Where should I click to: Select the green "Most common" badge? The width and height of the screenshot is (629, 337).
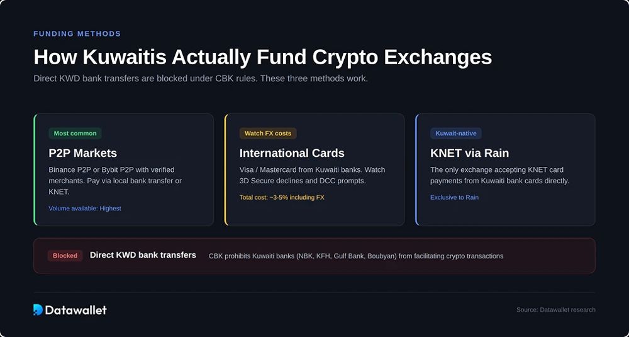pos(75,134)
